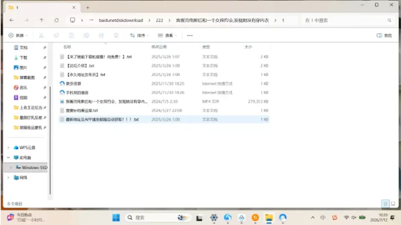Click the 279,353 KB size cell

tap(258, 102)
